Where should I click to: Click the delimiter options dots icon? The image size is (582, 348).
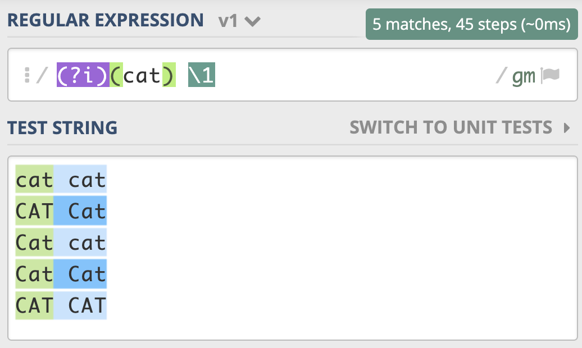pos(27,75)
